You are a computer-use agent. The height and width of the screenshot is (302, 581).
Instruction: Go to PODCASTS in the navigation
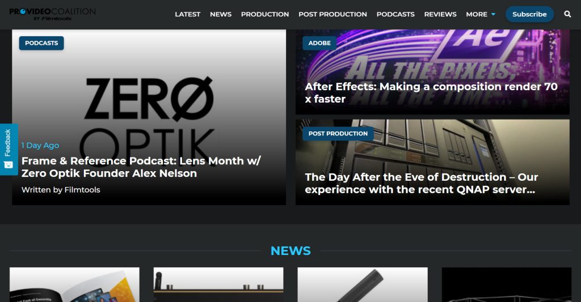coord(395,14)
